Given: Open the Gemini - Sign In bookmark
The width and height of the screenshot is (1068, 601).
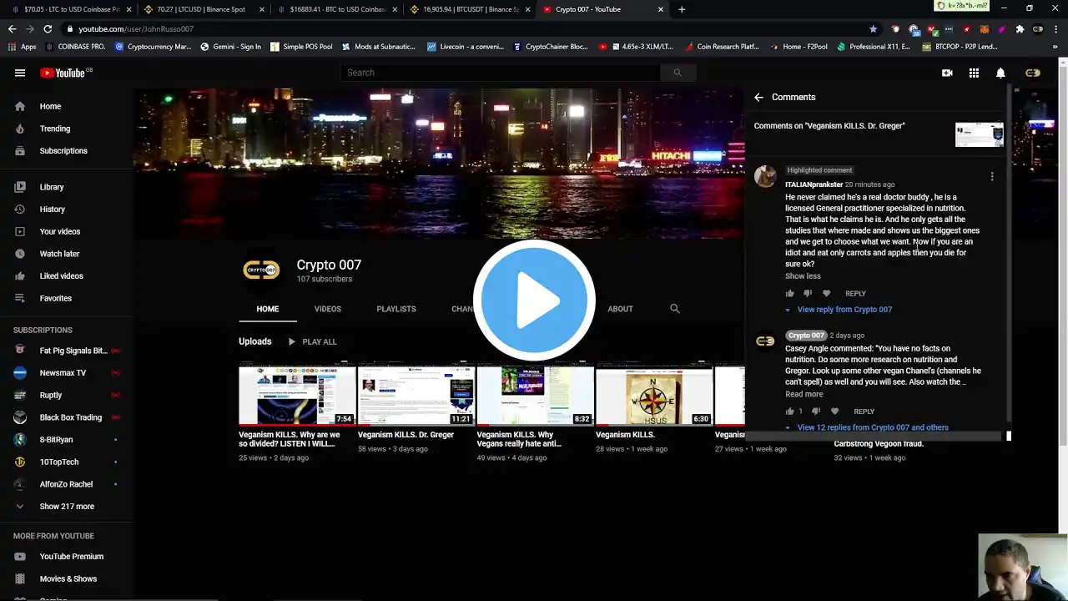Looking at the screenshot, I should (x=230, y=47).
